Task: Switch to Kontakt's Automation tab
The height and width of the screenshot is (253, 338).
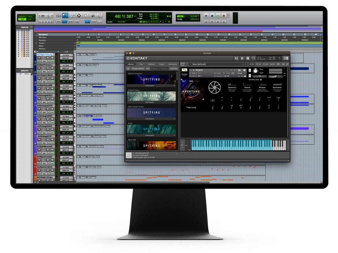Action: (173, 64)
